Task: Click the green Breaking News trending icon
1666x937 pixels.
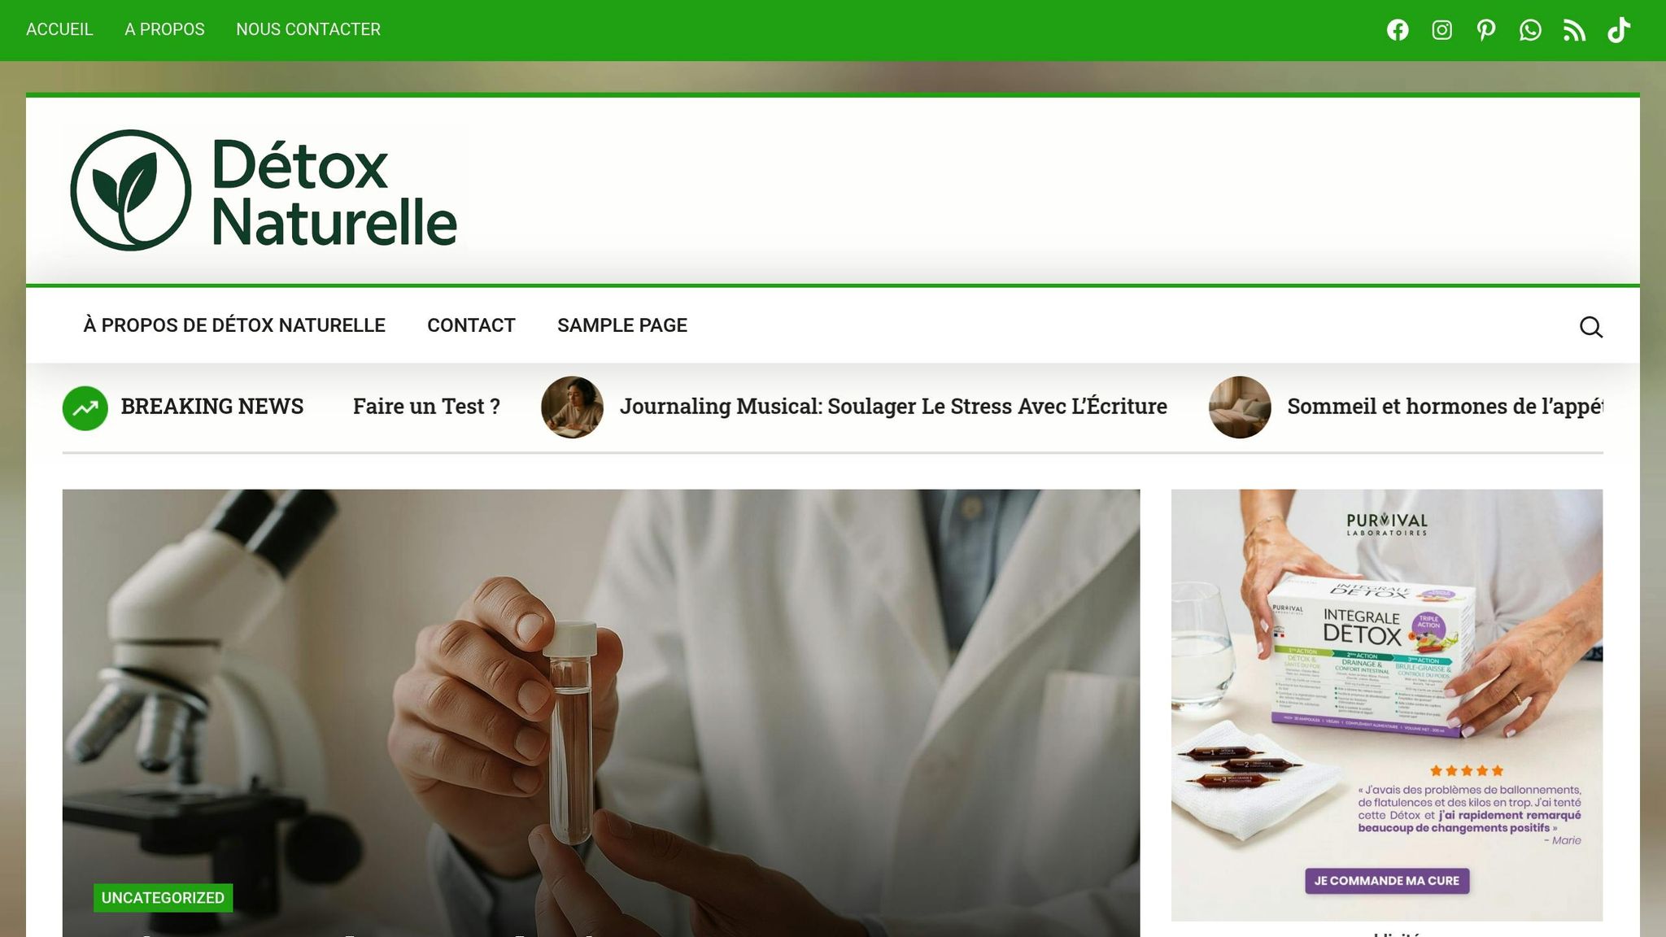Action: (85, 407)
